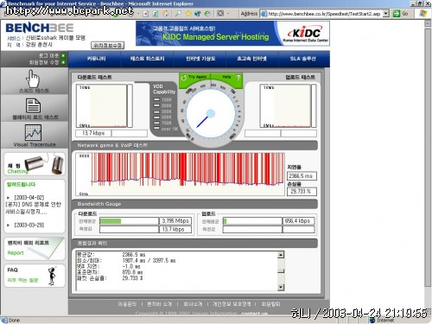Open the Visual Traceroute link

35,144
